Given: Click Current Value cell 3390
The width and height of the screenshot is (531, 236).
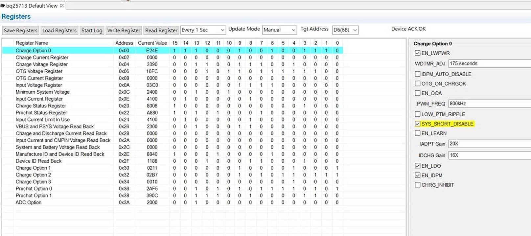Looking at the screenshot, I should click(152, 64).
